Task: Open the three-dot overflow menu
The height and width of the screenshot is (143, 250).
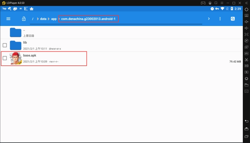Action: [x=220, y=19]
